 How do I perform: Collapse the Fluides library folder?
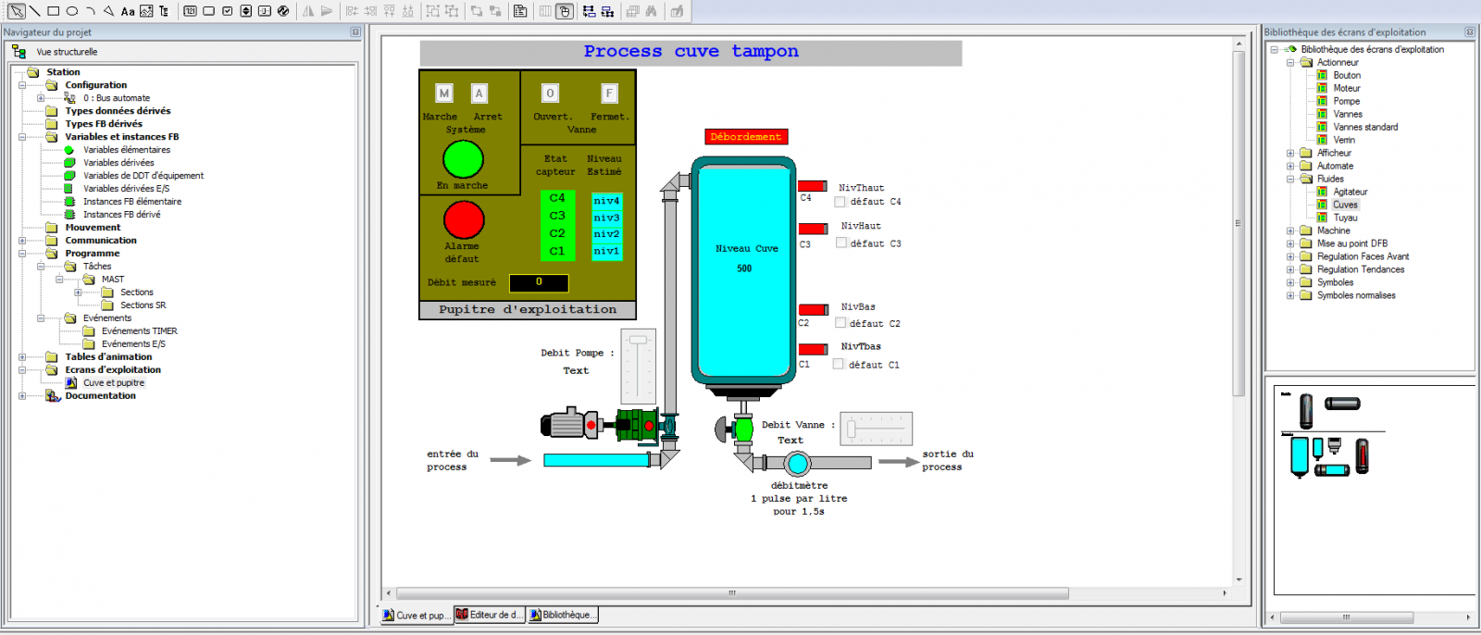click(1290, 180)
